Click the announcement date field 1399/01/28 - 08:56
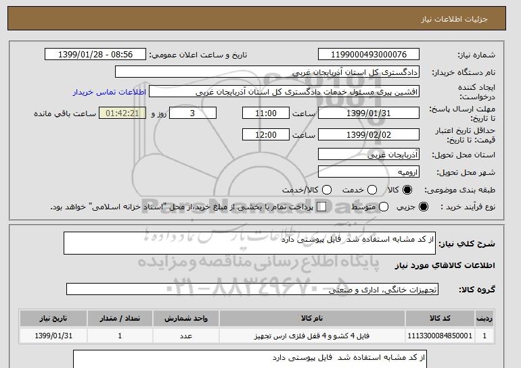Screen dimensions: 521x368 tap(95, 55)
